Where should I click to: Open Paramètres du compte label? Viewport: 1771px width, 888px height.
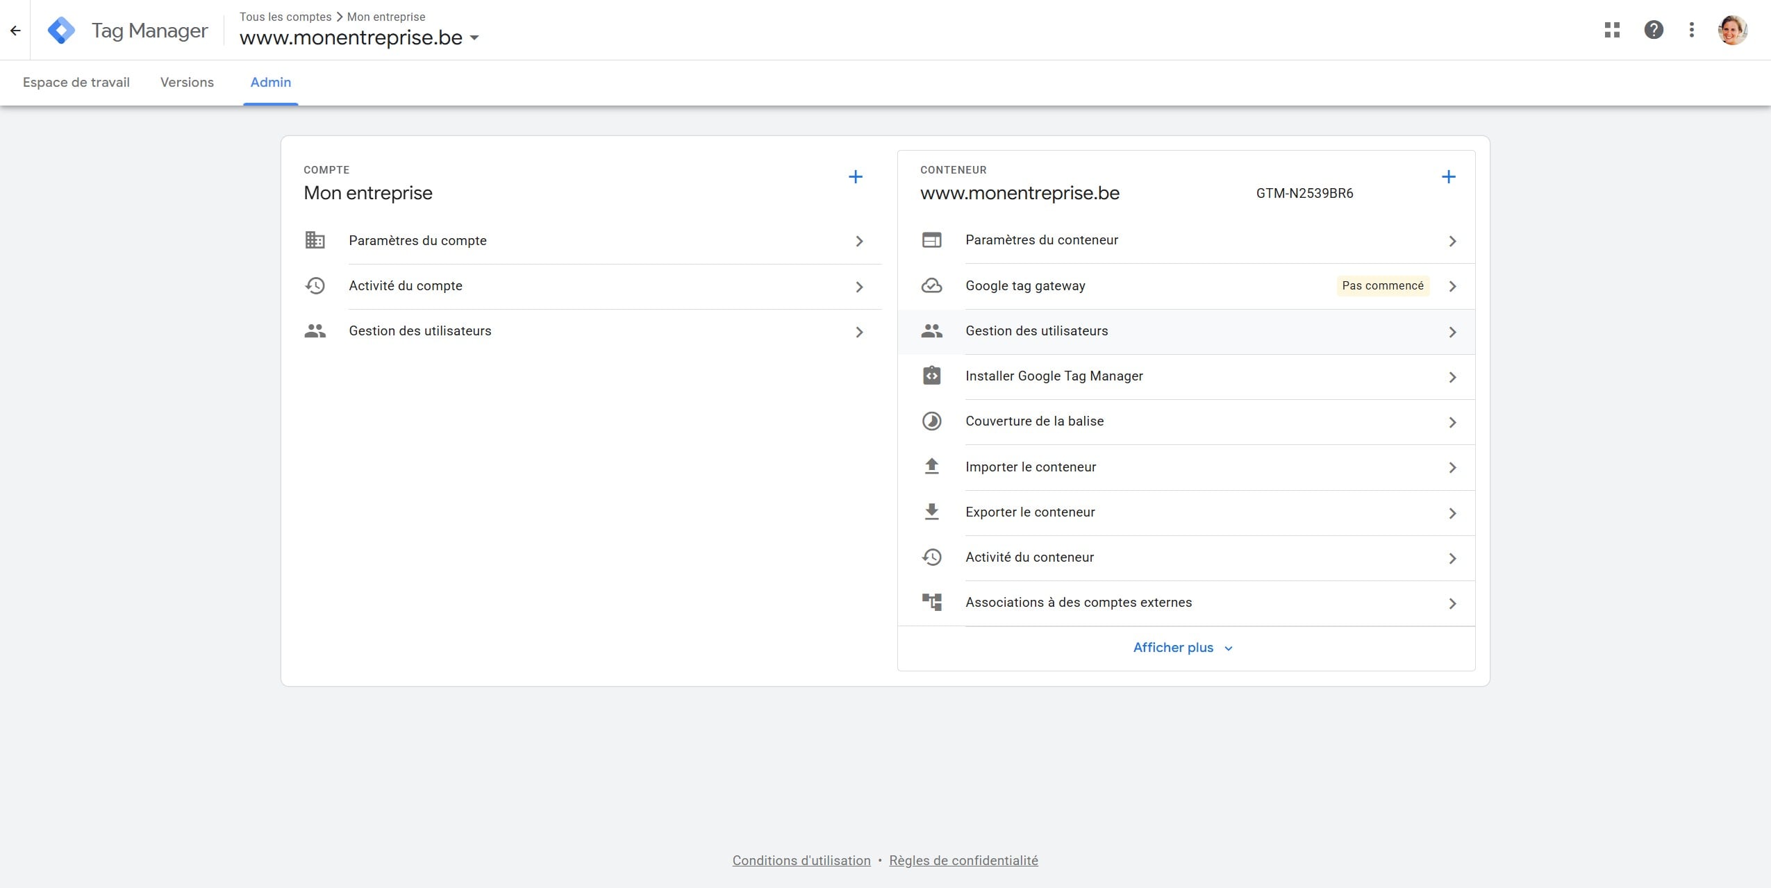click(417, 240)
